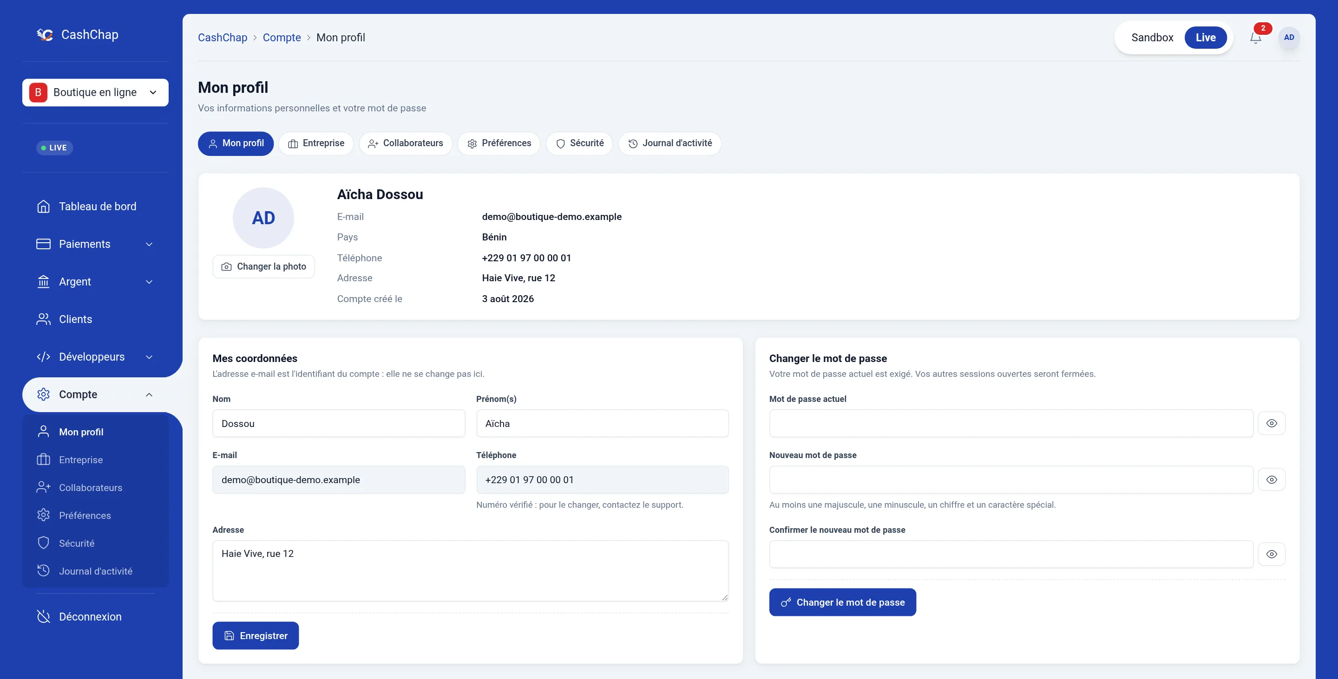
Task: Click the disabled E-mail field
Action: coord(339,480)
